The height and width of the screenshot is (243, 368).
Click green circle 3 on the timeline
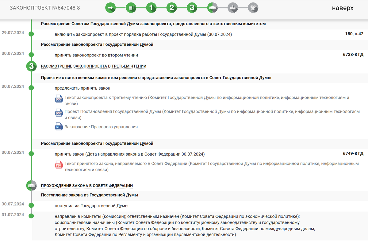31,66
